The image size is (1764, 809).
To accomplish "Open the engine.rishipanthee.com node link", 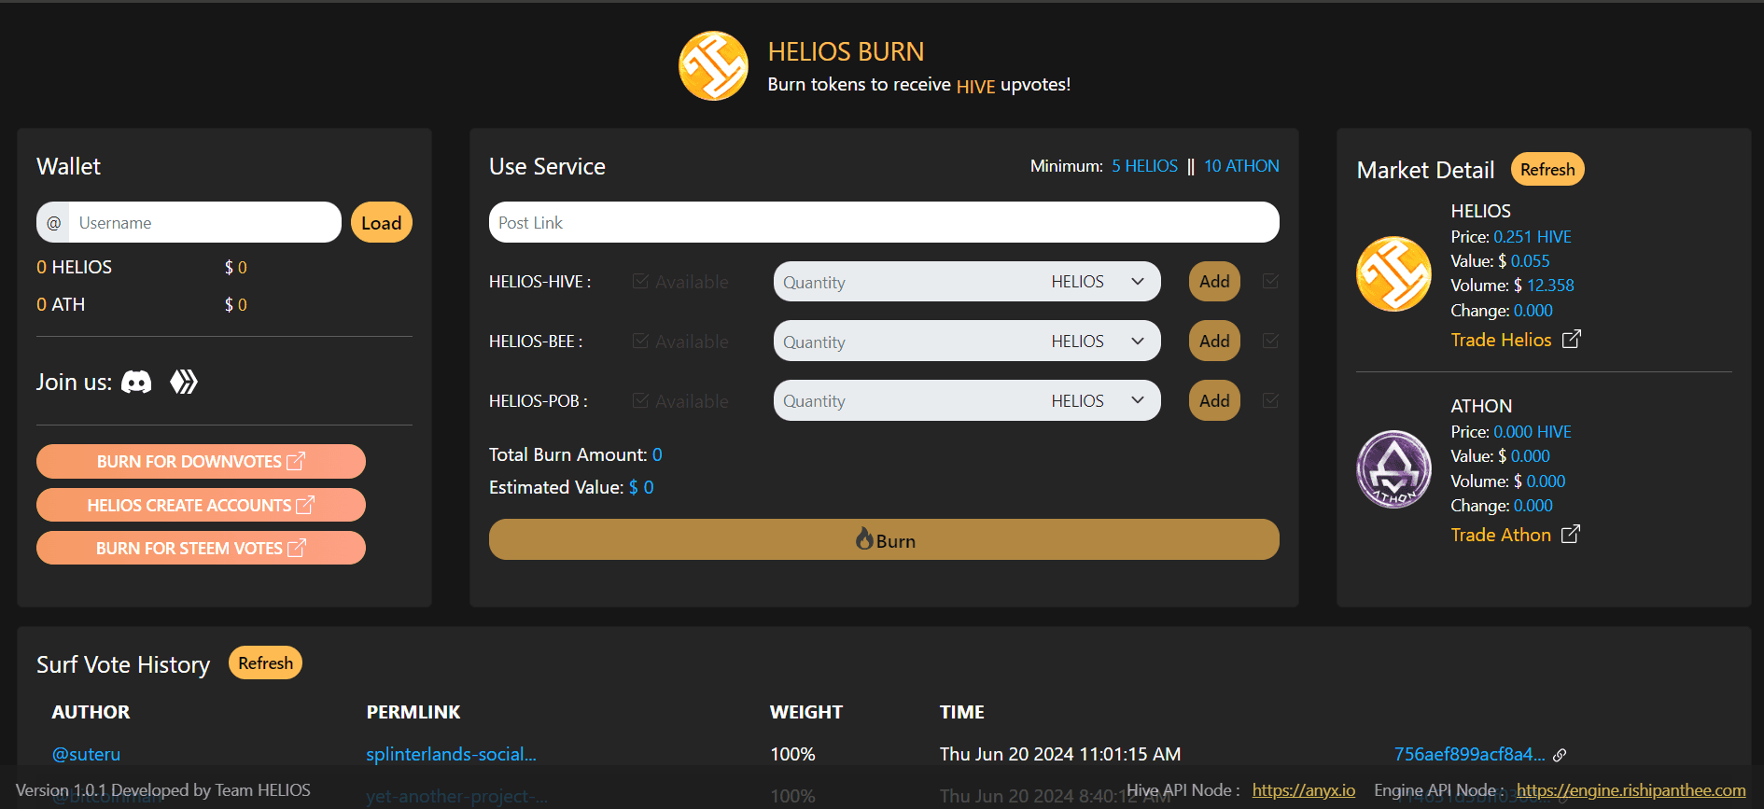I will pyautogui.click(x=1631, y=790).
